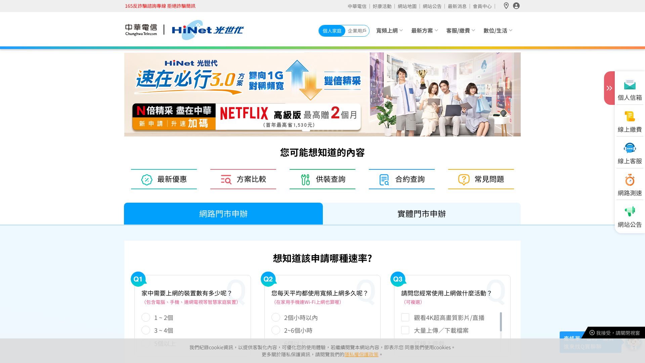Launch the 網路測速 stopwatch icon
Image resolution: width=645 pixels, height=363 pixels.
pyautogui.click(x=630, y=180)
